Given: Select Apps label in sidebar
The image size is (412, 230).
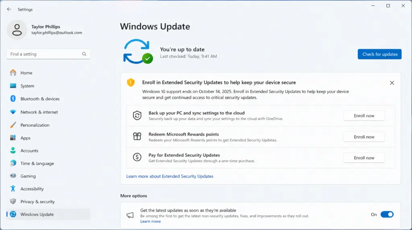Looking at the screenshot, I should click(25, 138).
